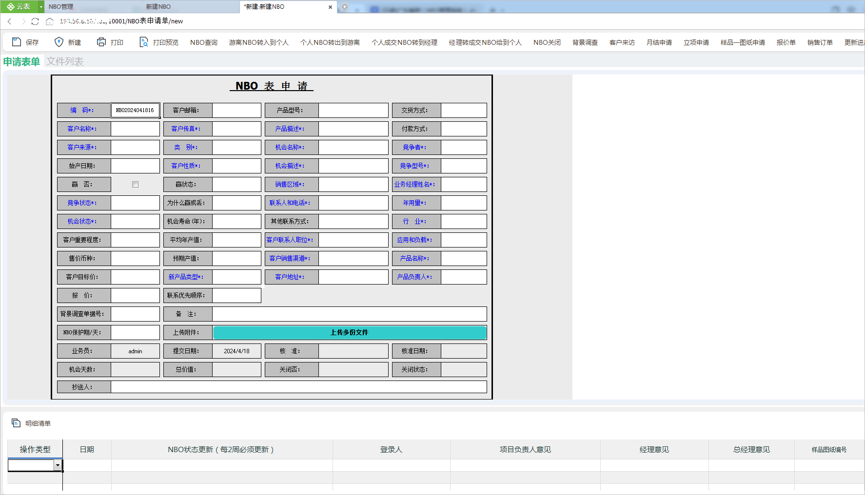
Task: Click the 云表 logo button
Action: pyautogui.click(x=19, y=7)
